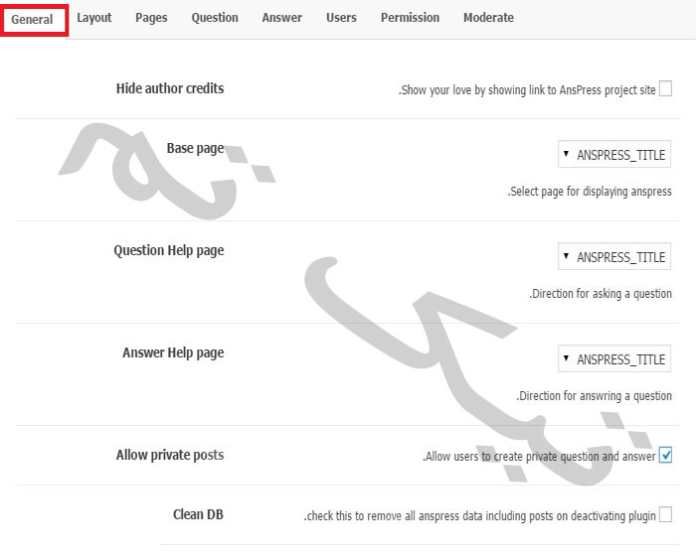
Task: Open the Moderate tab
Action: pyautogui.click(x=489, y=18)
